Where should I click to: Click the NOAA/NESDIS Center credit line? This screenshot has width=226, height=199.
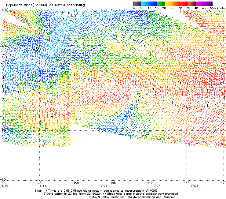coord(132,197)
